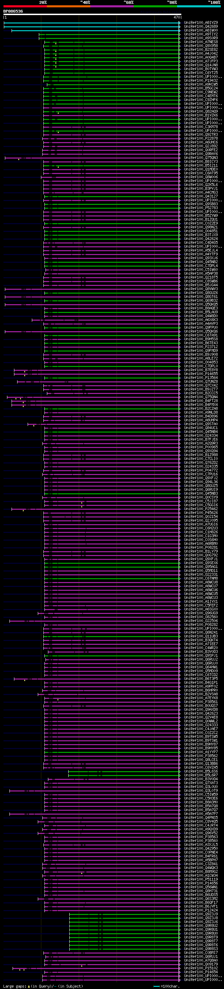Click the green alignment bar of UniRef100_A9TIY2

point(110,34)
